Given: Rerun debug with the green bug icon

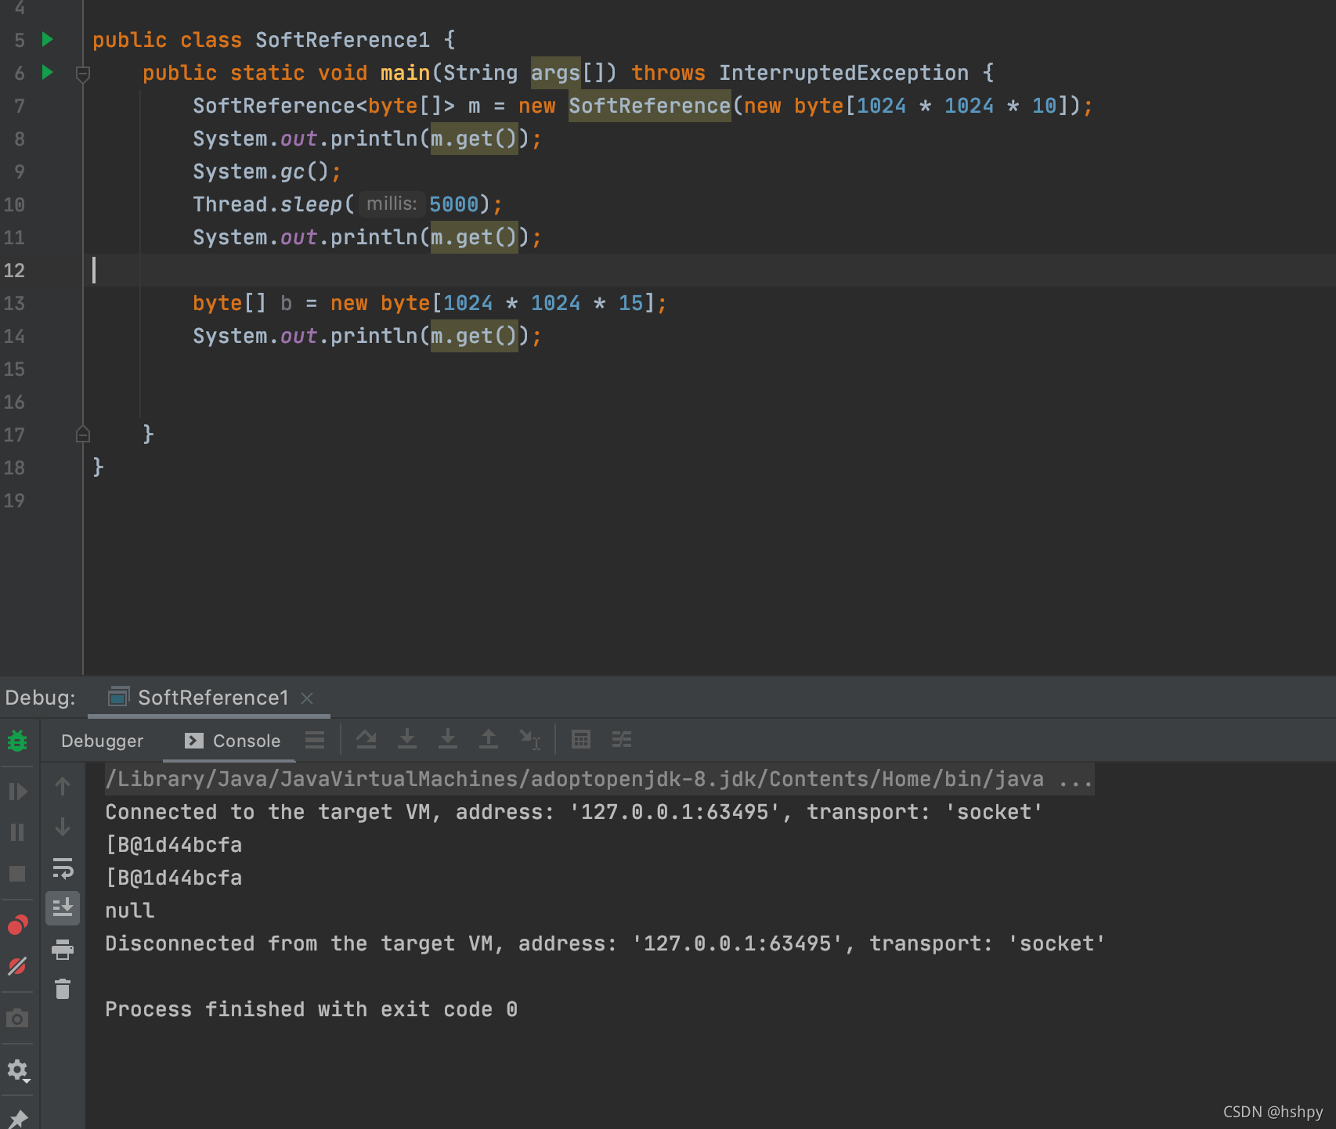Looking at the screenshot, I should [x=17, y=740].
